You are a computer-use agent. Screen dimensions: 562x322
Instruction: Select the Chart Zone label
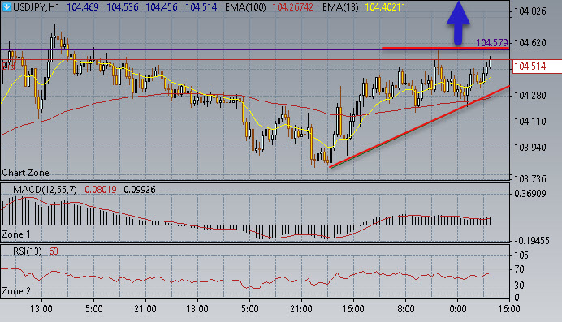(25, 173)
